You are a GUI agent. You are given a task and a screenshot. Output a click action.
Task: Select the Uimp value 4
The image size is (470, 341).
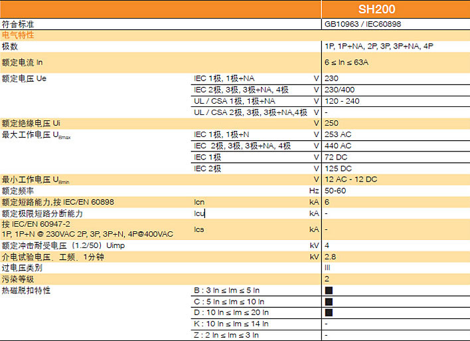click(x=327, y=245)
